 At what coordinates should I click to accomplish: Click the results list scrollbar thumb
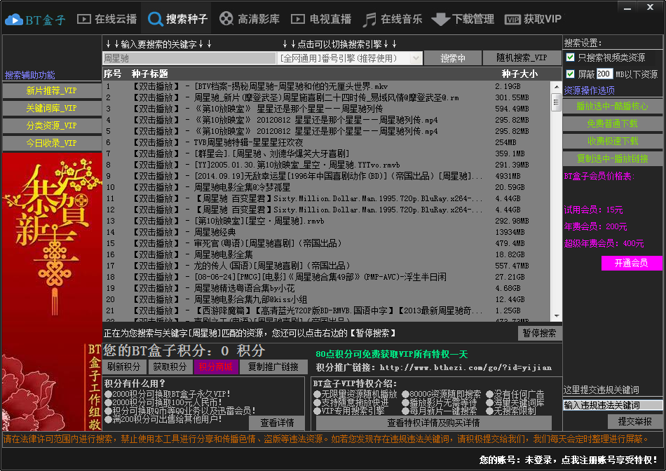557,102
